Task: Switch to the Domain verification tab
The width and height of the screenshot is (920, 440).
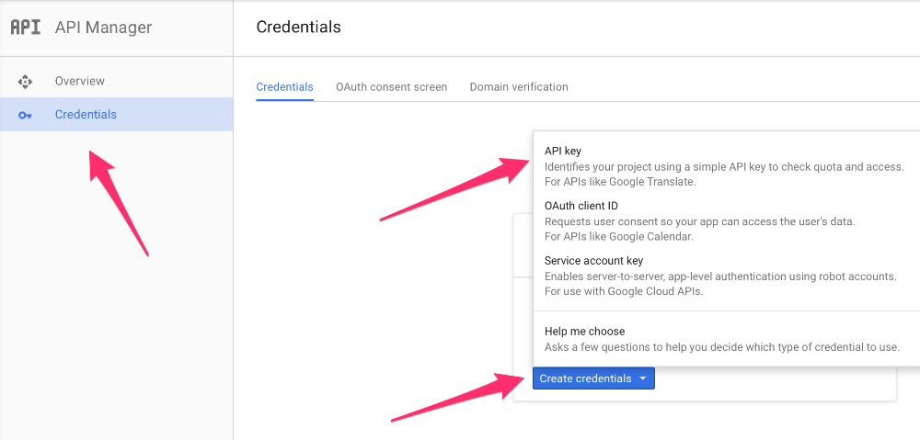Action: [519, 86]
